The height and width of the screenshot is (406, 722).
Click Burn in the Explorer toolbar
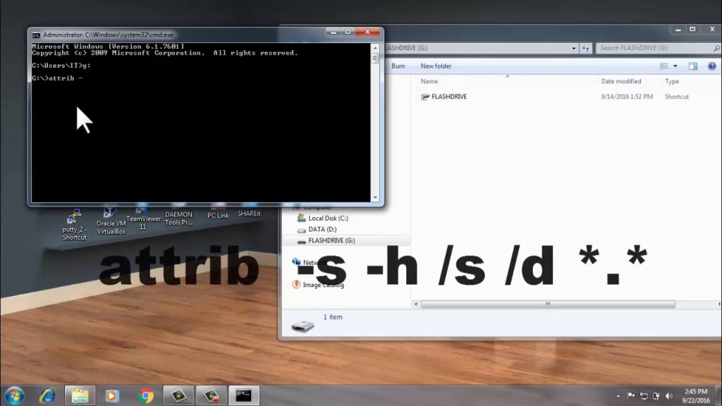397,66
